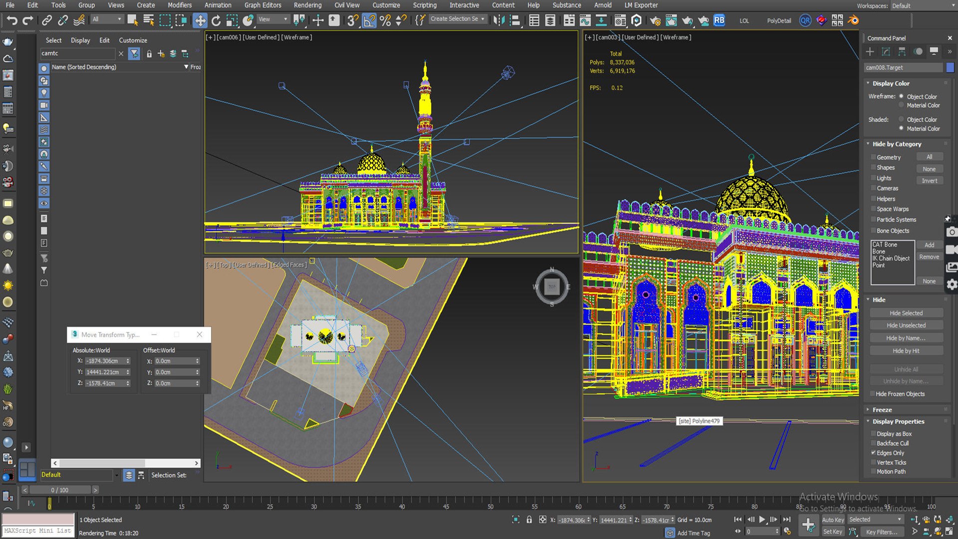This screenshot has width=958, height=539.
Task: Enable the Cameras hide category checkbox
Action: coord(873,188)
